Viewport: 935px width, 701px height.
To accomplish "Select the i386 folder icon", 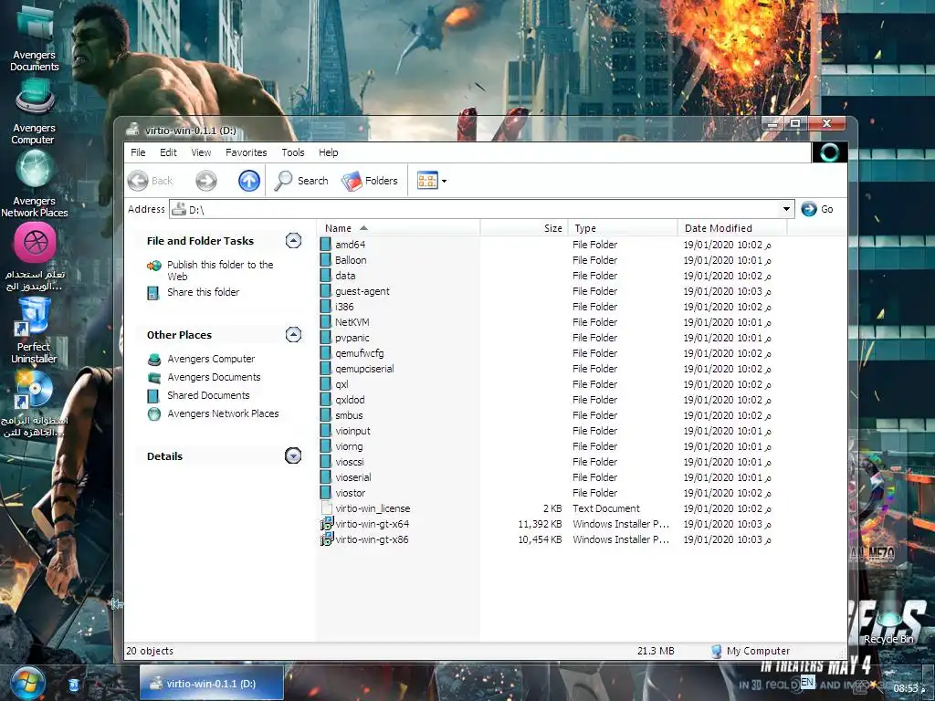I will pos(326,307).
